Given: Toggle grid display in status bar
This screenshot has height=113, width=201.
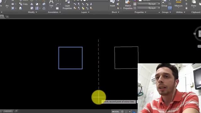Looking at the screenshot, I should click(x=122, y=112).
